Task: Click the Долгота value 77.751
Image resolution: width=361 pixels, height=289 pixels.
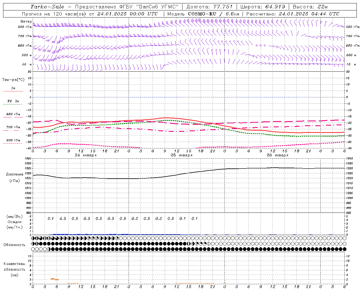Action: click(x=223, y=7)
